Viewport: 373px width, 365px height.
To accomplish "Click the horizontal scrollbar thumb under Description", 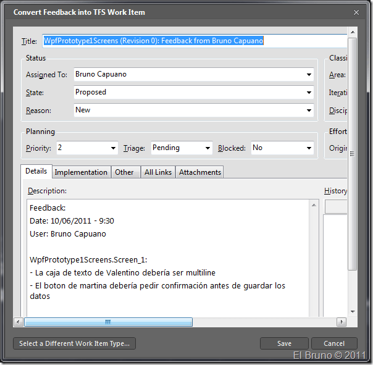I will (x=108, y=322).
